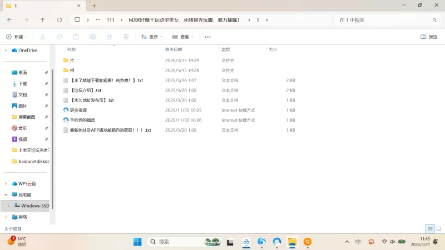Viewport: 445px width, 250px height.
Task: Select 下载 in the navigation sidebar
Action: (22, 83)
